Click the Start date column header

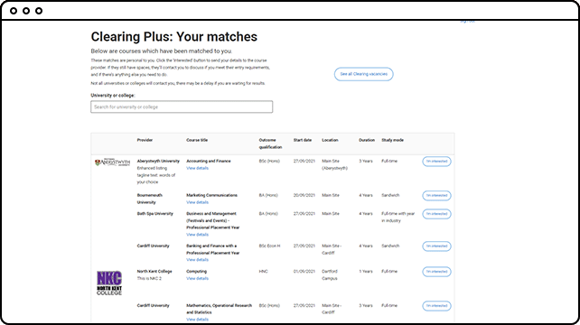click(303, 140)
